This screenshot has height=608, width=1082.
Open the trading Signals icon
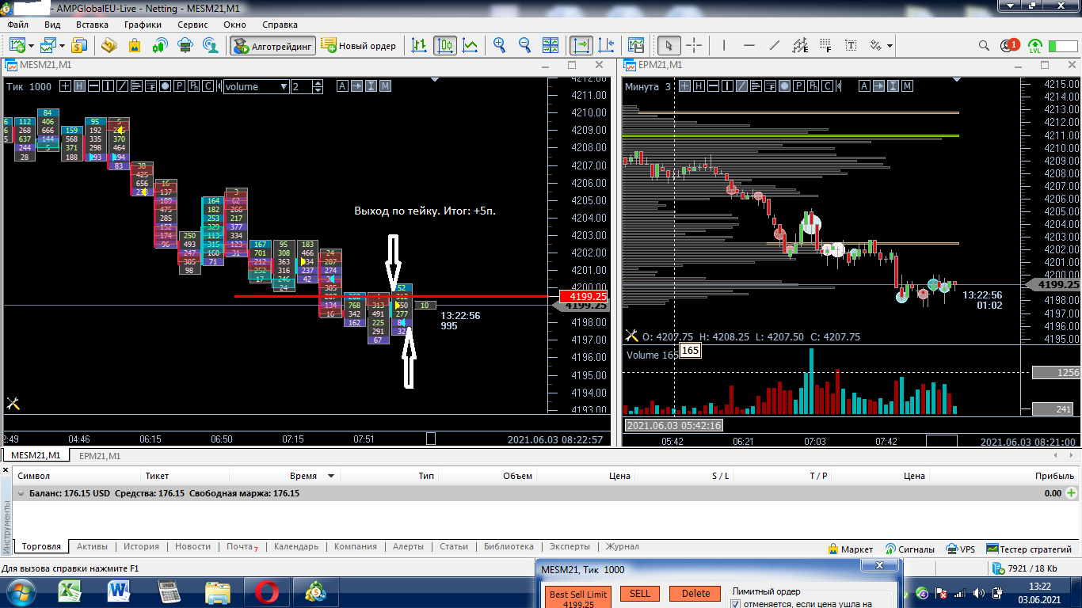(x=160, y=45)
